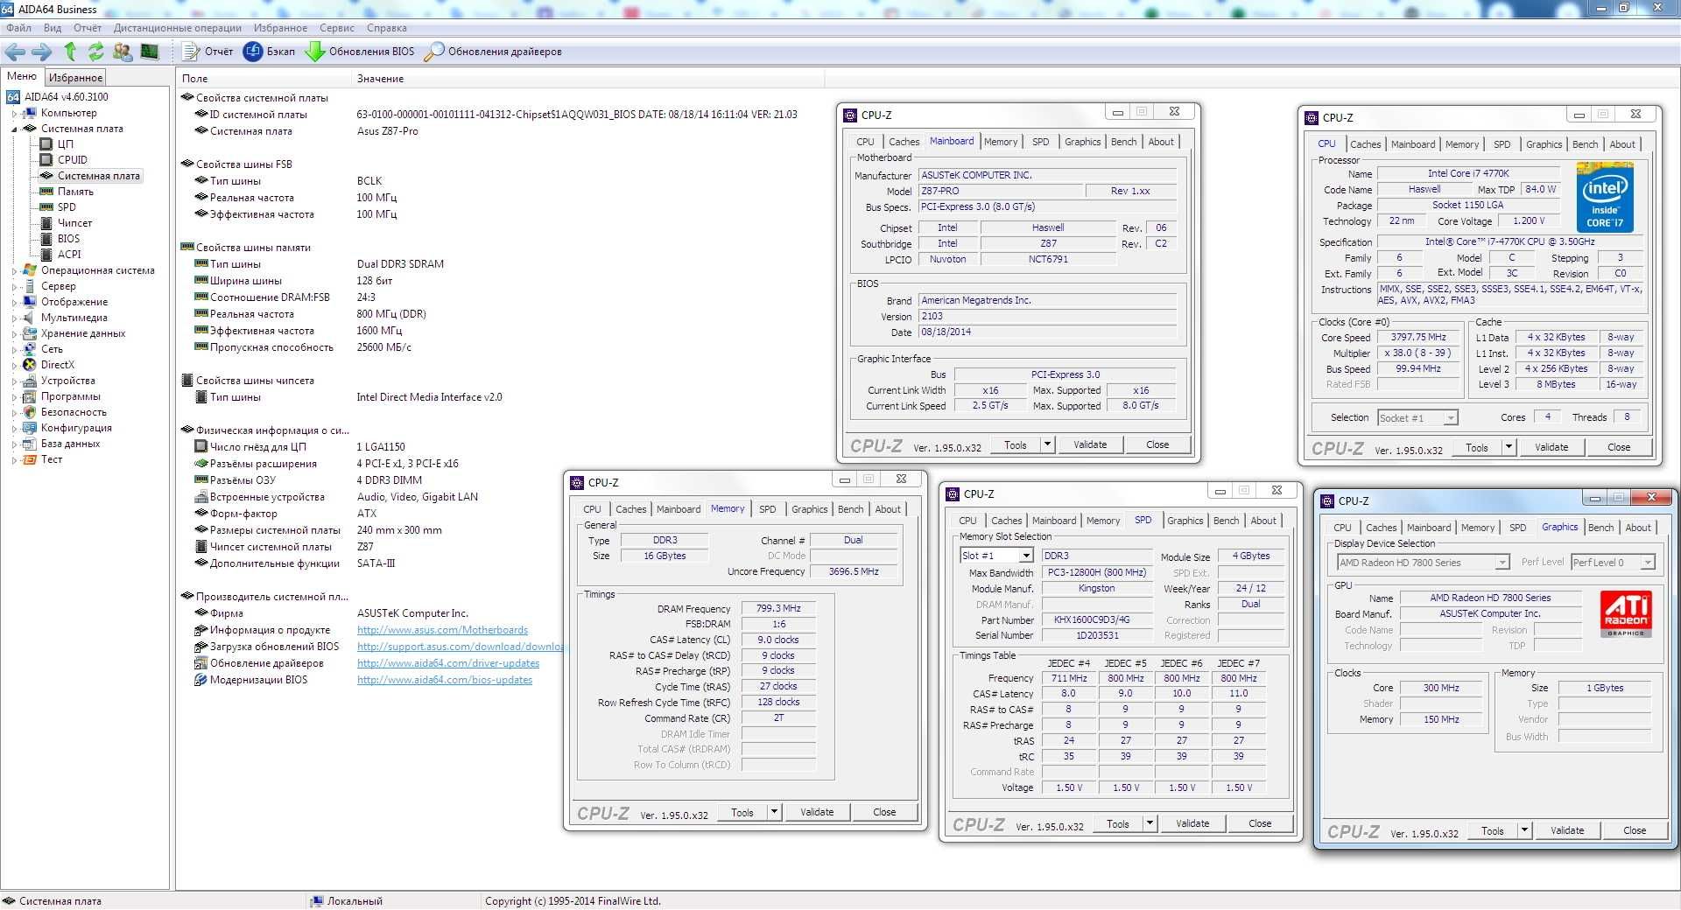This screenshot has height=910, width=1681.
Task: Switch to Memory tab in CPU-Z Graphics window
Action: [1478, 528]
